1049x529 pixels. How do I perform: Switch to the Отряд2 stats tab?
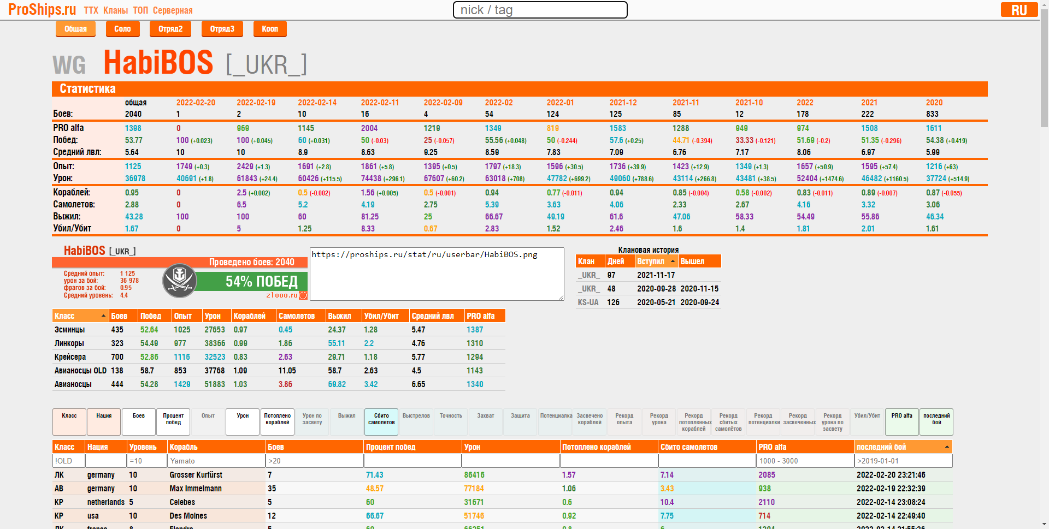[170, 29]
